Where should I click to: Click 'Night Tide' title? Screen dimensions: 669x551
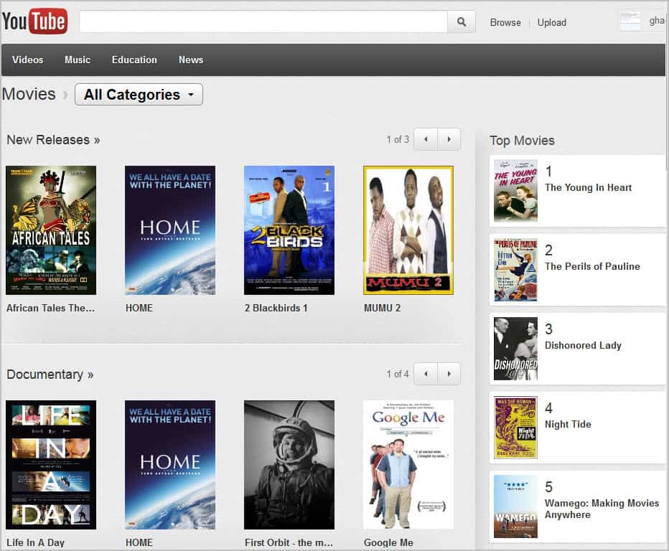568,424
